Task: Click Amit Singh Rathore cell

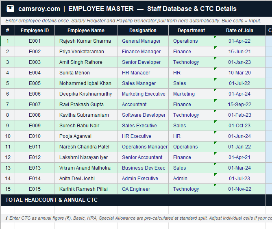Action: (x=86, y=62)
